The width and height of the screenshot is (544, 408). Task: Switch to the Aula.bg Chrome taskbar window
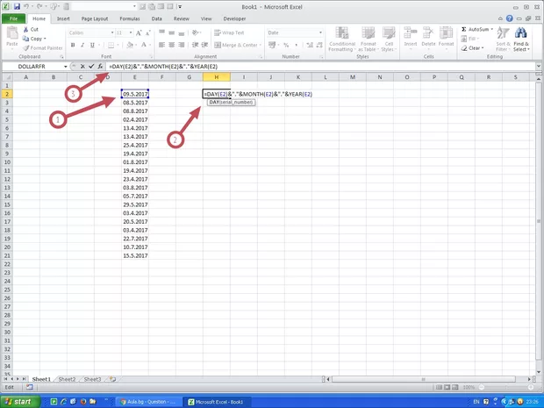point(148,402)
